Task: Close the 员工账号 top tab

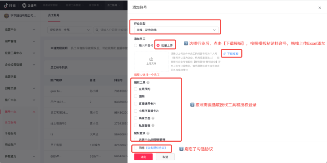Action: (120, 5)
